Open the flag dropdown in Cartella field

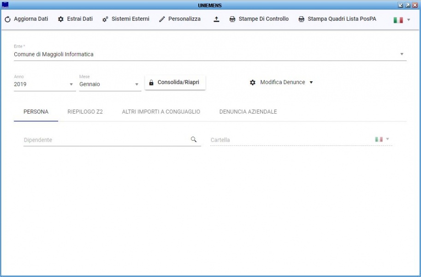[382, 139]
